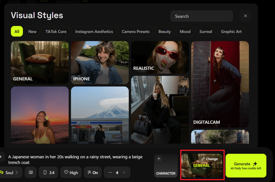The height and width of the screenshot is (182, 275).
Task: Click the phone icon beside 3:4
Action: [45, 172]
